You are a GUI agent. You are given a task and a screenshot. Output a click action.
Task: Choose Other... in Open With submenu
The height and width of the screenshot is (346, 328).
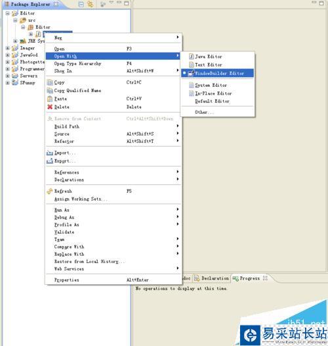tap(218, 112)
